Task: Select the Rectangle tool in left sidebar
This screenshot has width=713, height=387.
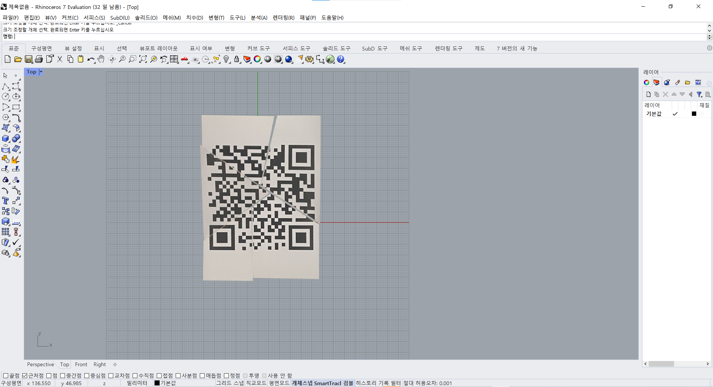Action: coord(16,107)
